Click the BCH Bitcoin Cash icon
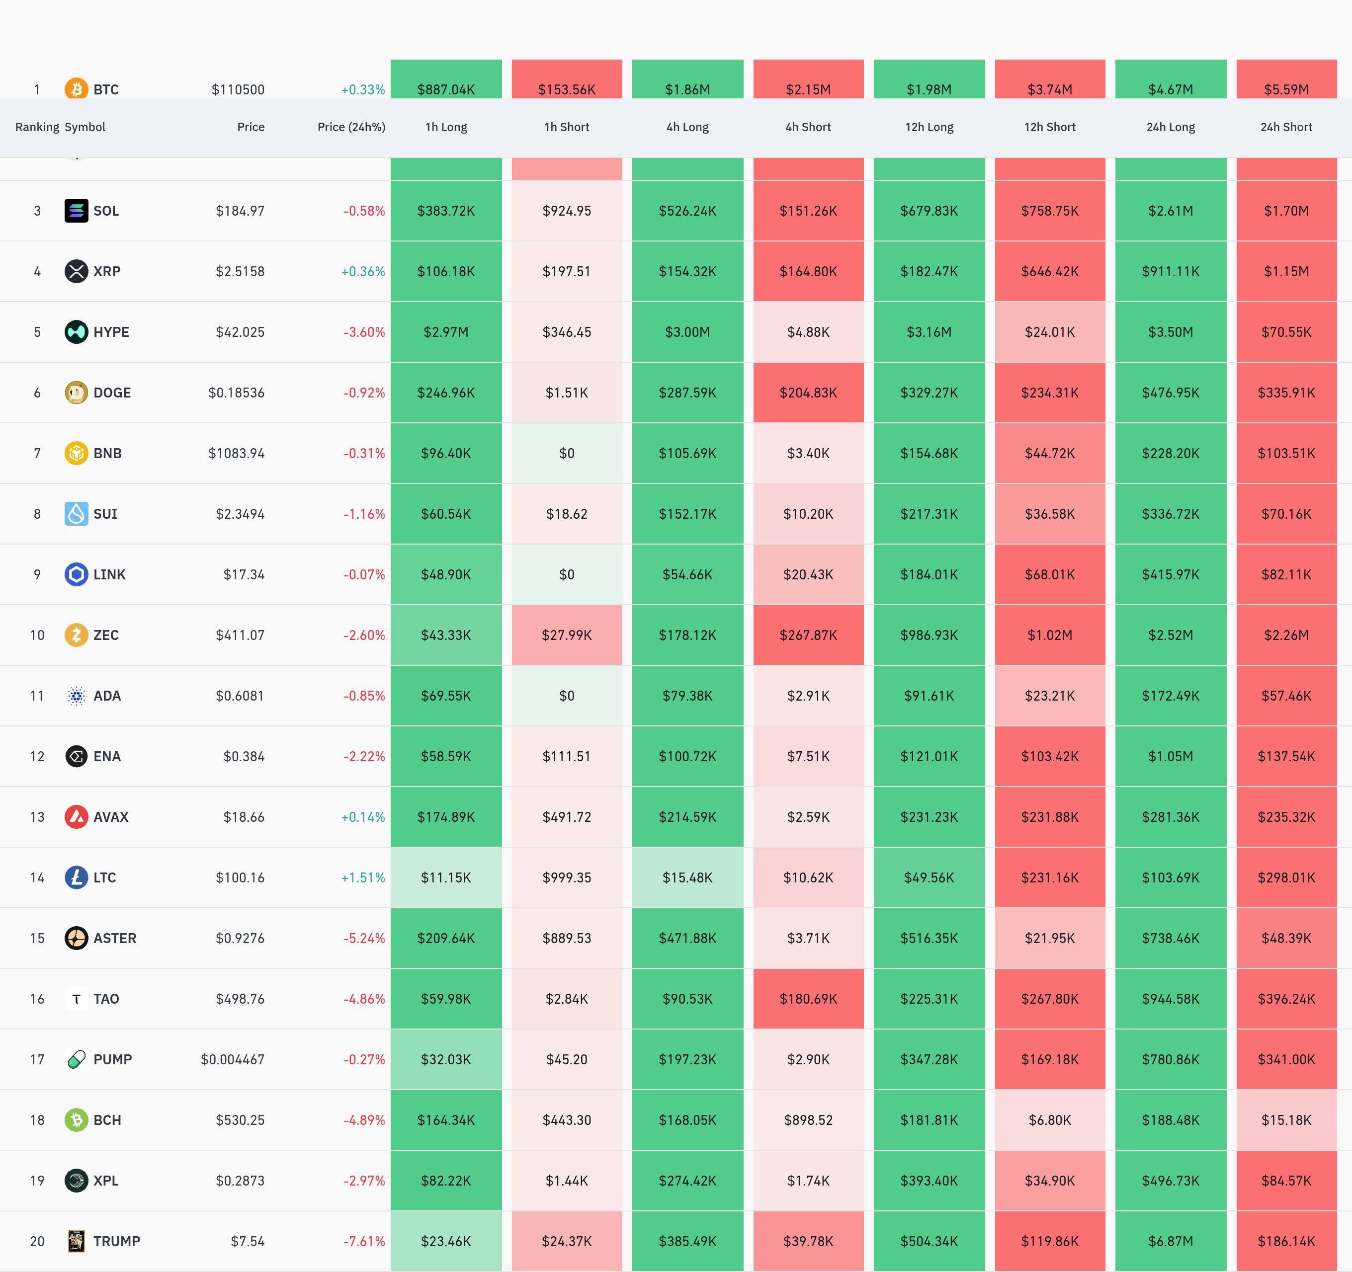Viewport: 1352px width, 1272px height. pyautogui.click(x=76, y=1120)
